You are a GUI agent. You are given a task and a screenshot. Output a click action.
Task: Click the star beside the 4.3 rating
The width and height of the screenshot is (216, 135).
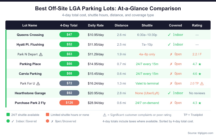coord(200,103)
